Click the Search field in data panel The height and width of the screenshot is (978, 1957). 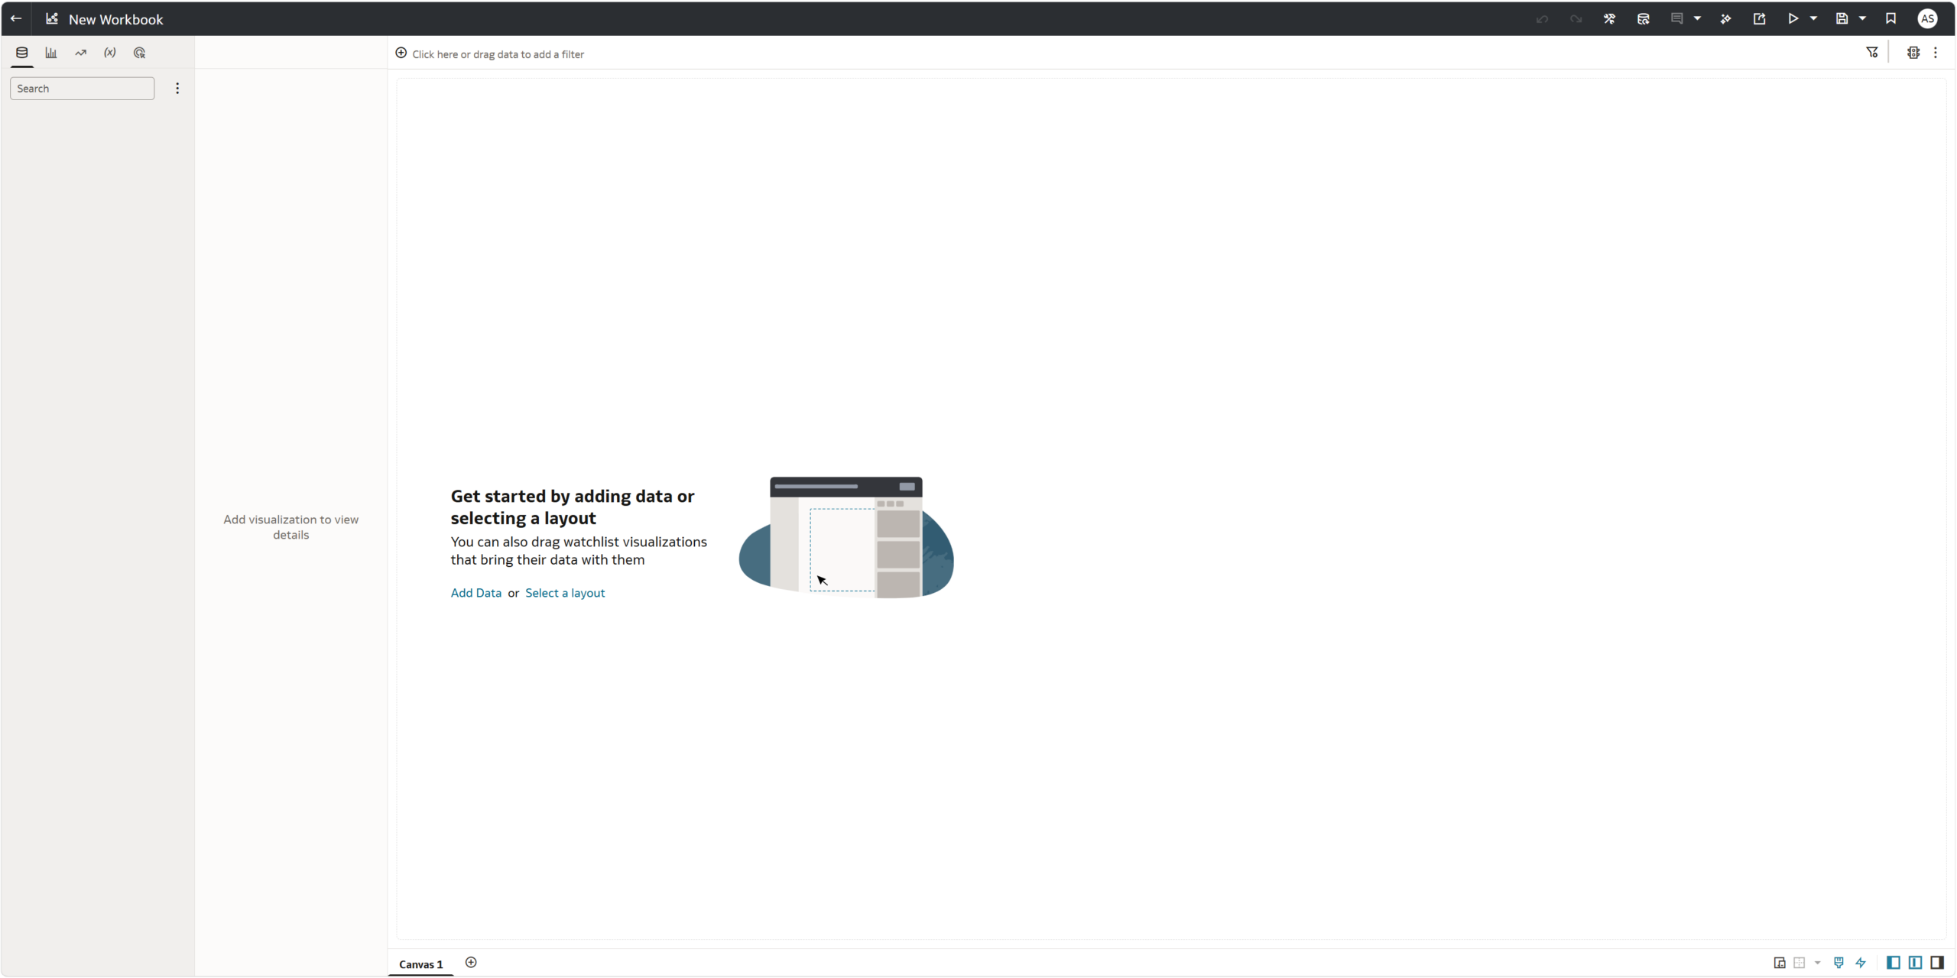coord(83,89)
